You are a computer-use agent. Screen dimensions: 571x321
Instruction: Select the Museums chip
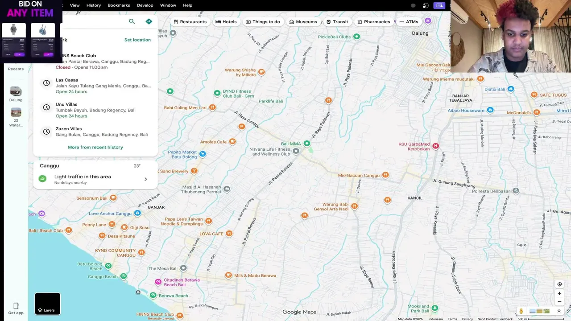[303, 21]
